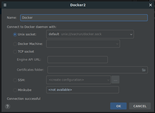Open SSH configurations ellipsis button
This screenshot has height=113, width=155.
[115, 80]
